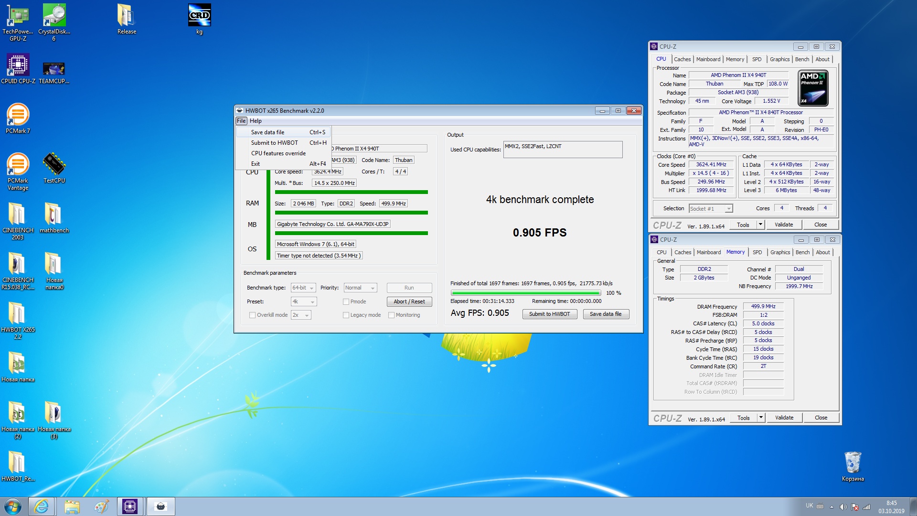Viewport: 917px width, 516px height.
Task: Expand Tools arrow in upper CPU-Z window
Action: tap(761, 225)
